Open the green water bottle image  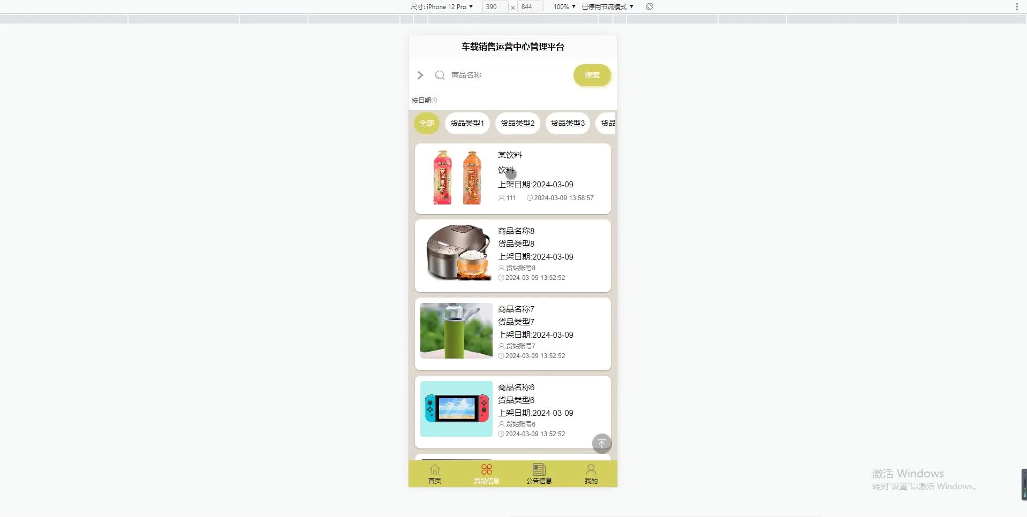pyautogui.click(x=456, y=331)
